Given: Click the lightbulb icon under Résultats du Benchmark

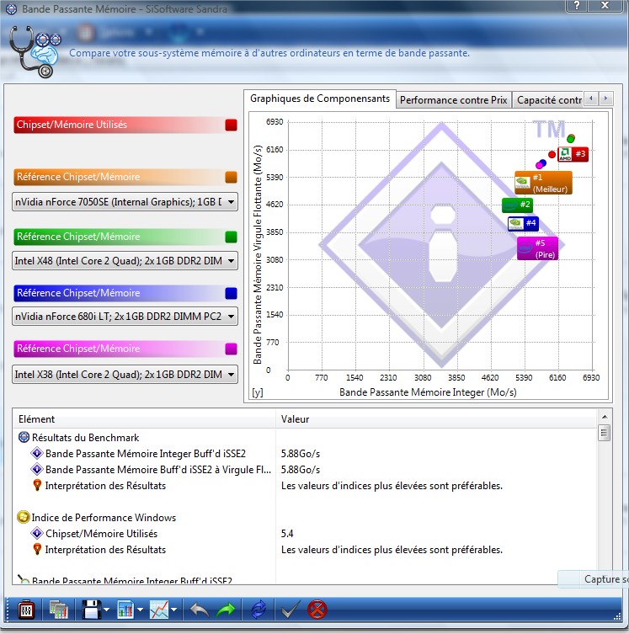Looking at the screenshot, I should pos(37,485).
